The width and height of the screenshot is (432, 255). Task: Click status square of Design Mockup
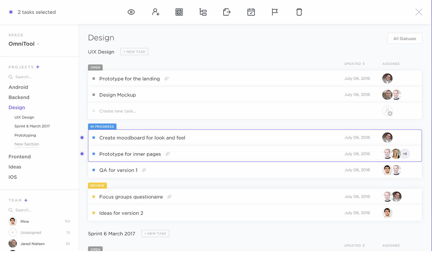coord(94,95)
